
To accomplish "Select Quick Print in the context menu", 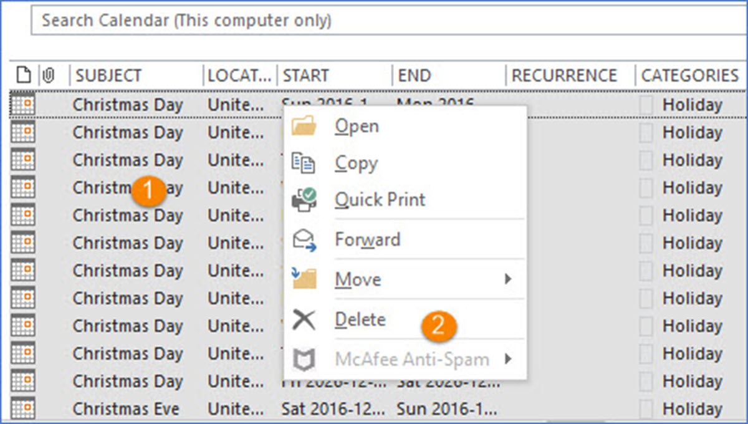I will tap(380, 200).
